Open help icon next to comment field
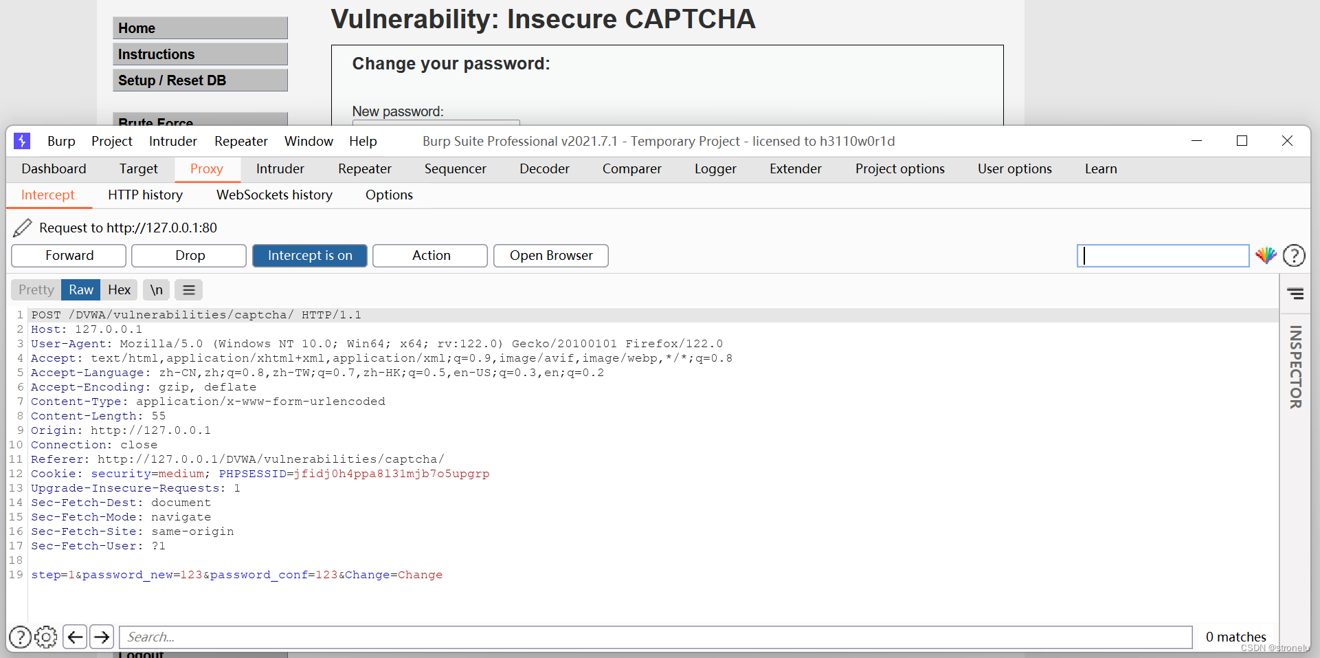This screenshot has height=658, width=1320. point(1294,256)
